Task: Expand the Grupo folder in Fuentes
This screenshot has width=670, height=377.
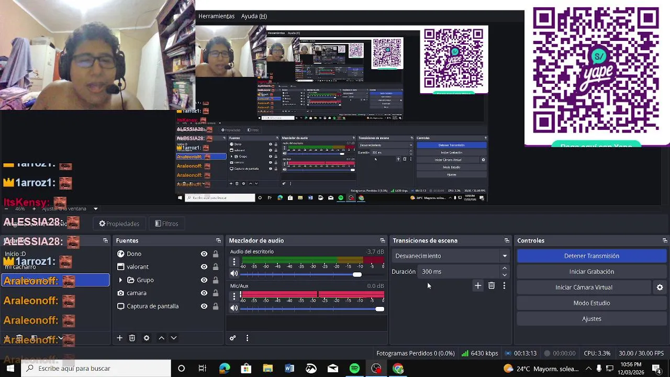Action: (x=121, y=280)
